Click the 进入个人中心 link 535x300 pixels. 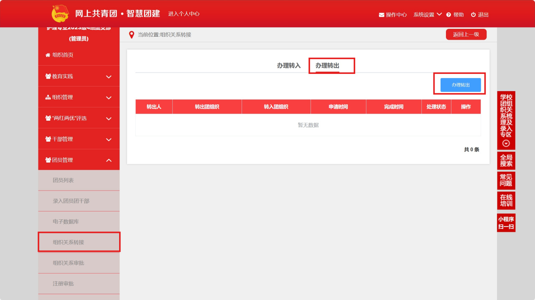[x=184, y=14]
